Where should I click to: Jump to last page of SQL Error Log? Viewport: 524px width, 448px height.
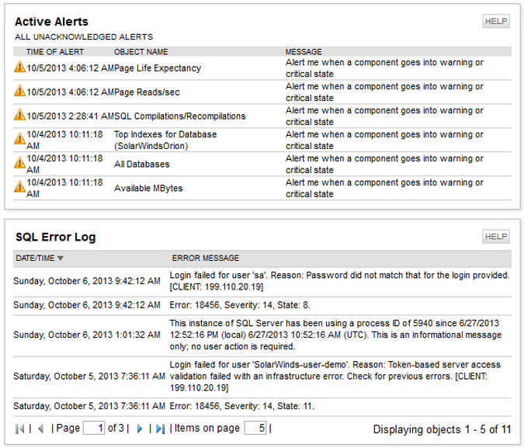click(x=161, y=429)
